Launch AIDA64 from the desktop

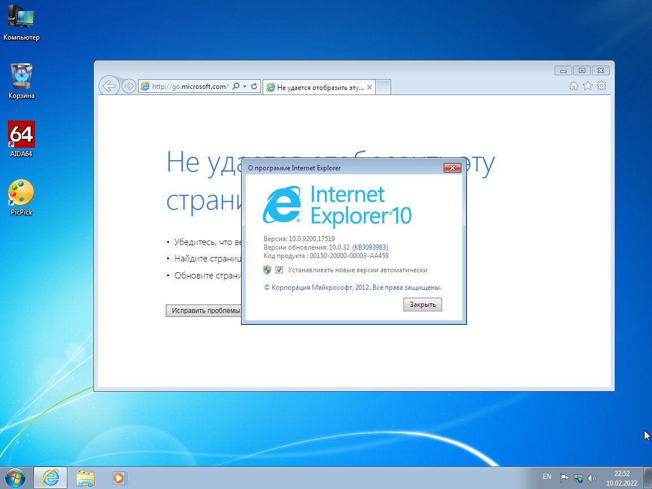pos(21,139)
